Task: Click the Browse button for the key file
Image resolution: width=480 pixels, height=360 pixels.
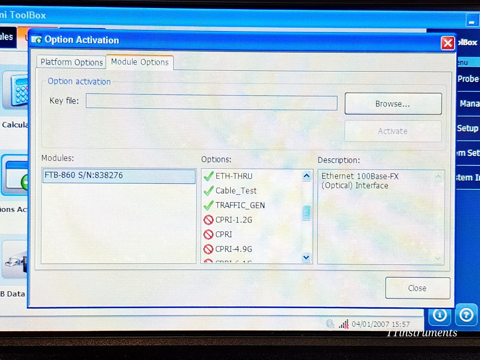Action: [x=393, y=103]
